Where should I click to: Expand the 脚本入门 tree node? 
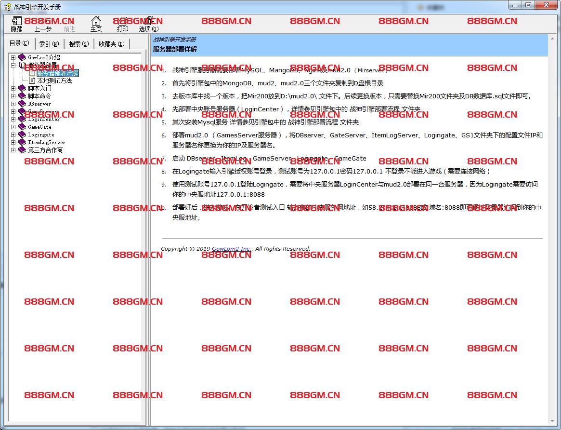[13, 88]
